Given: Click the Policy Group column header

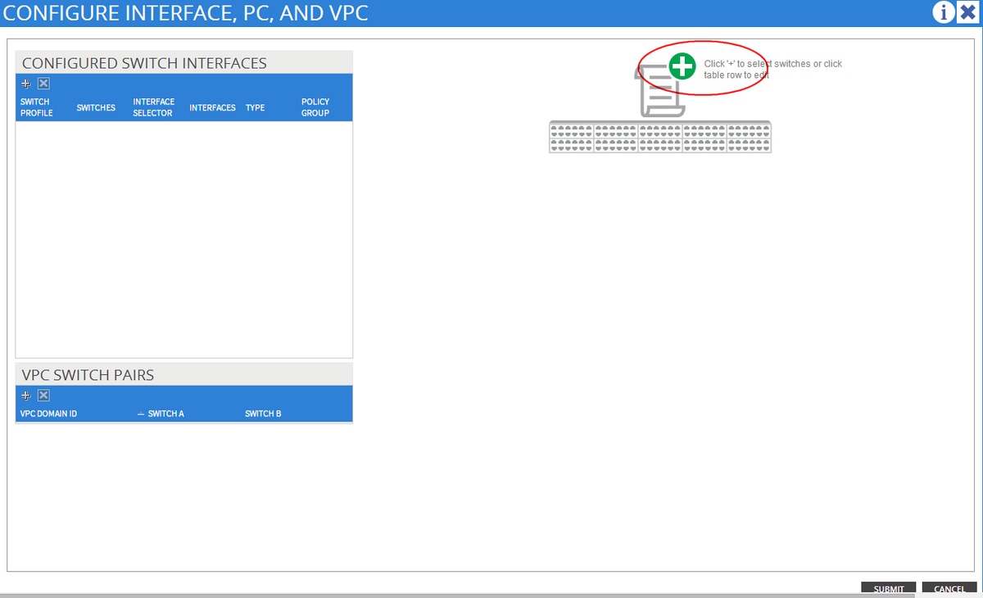Looking at the screenshot, I should point(315,107).
